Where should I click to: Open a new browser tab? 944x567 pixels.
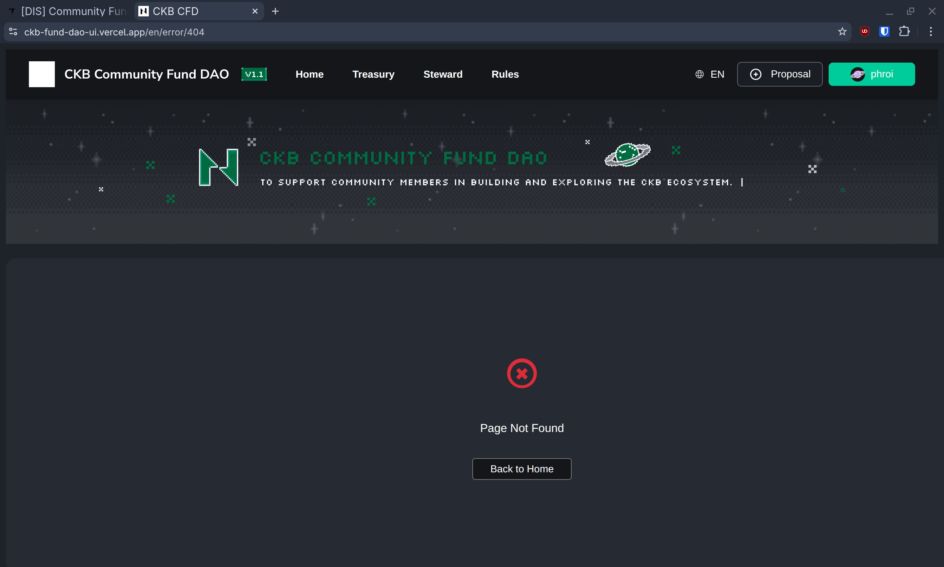(x=275, y=11)
